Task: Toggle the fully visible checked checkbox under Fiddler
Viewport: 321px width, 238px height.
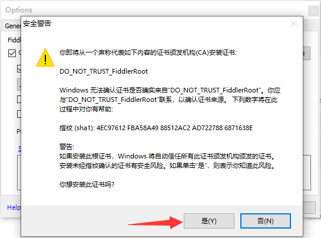Action: tap(12, 53)
